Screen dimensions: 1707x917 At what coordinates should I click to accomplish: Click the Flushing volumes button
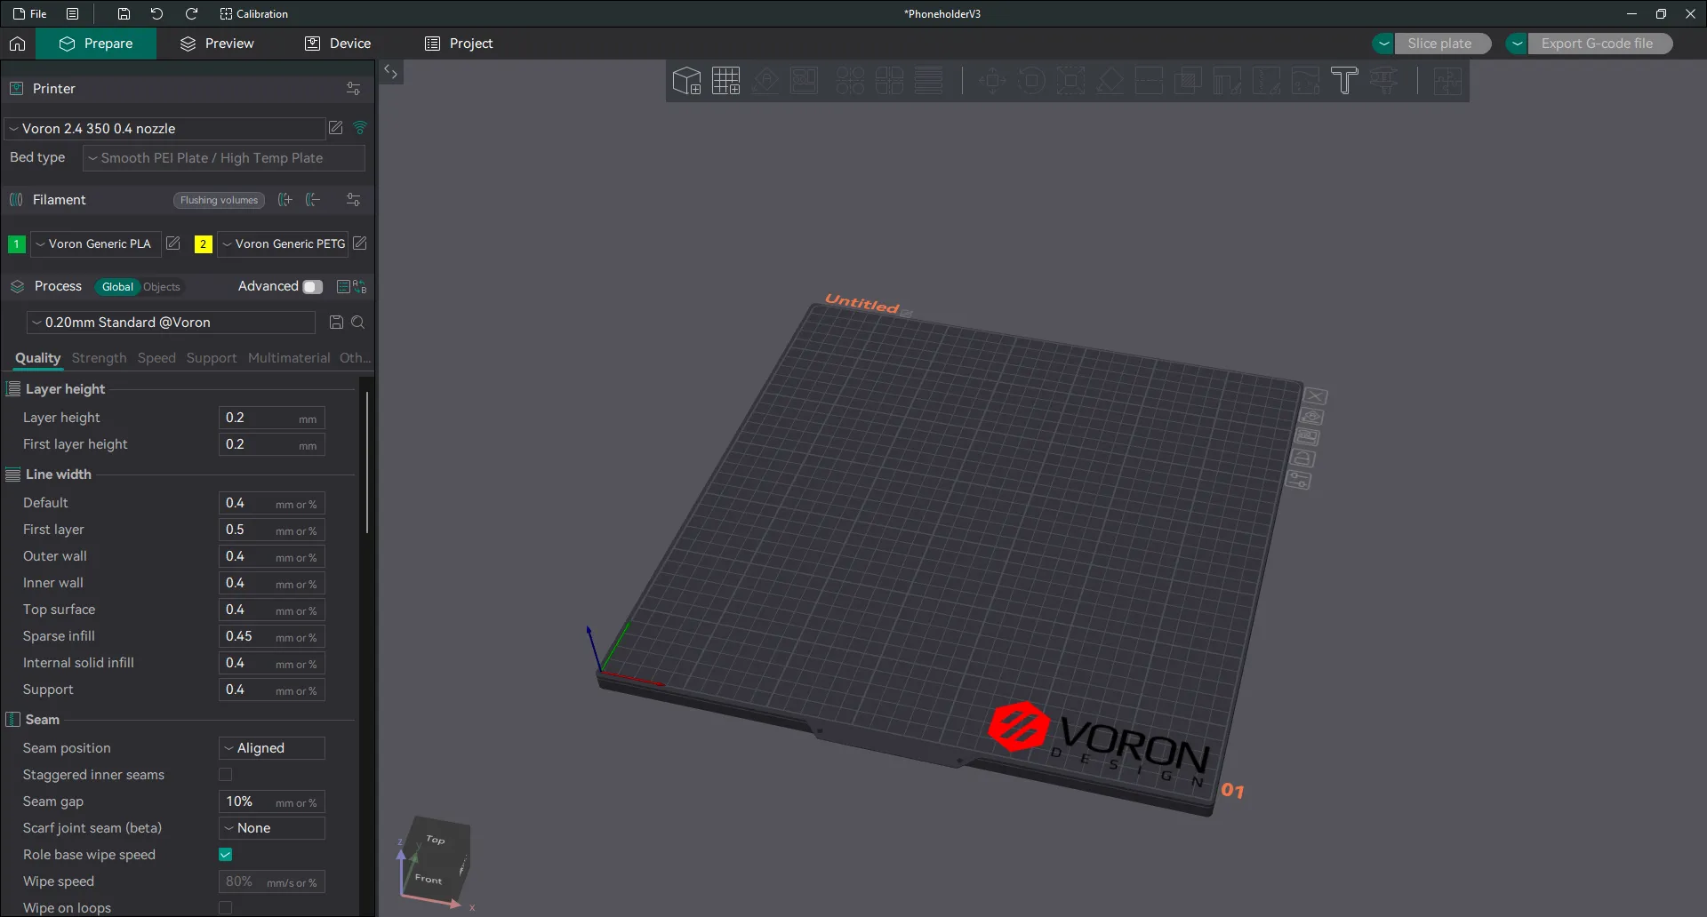[x=219, y=200]
